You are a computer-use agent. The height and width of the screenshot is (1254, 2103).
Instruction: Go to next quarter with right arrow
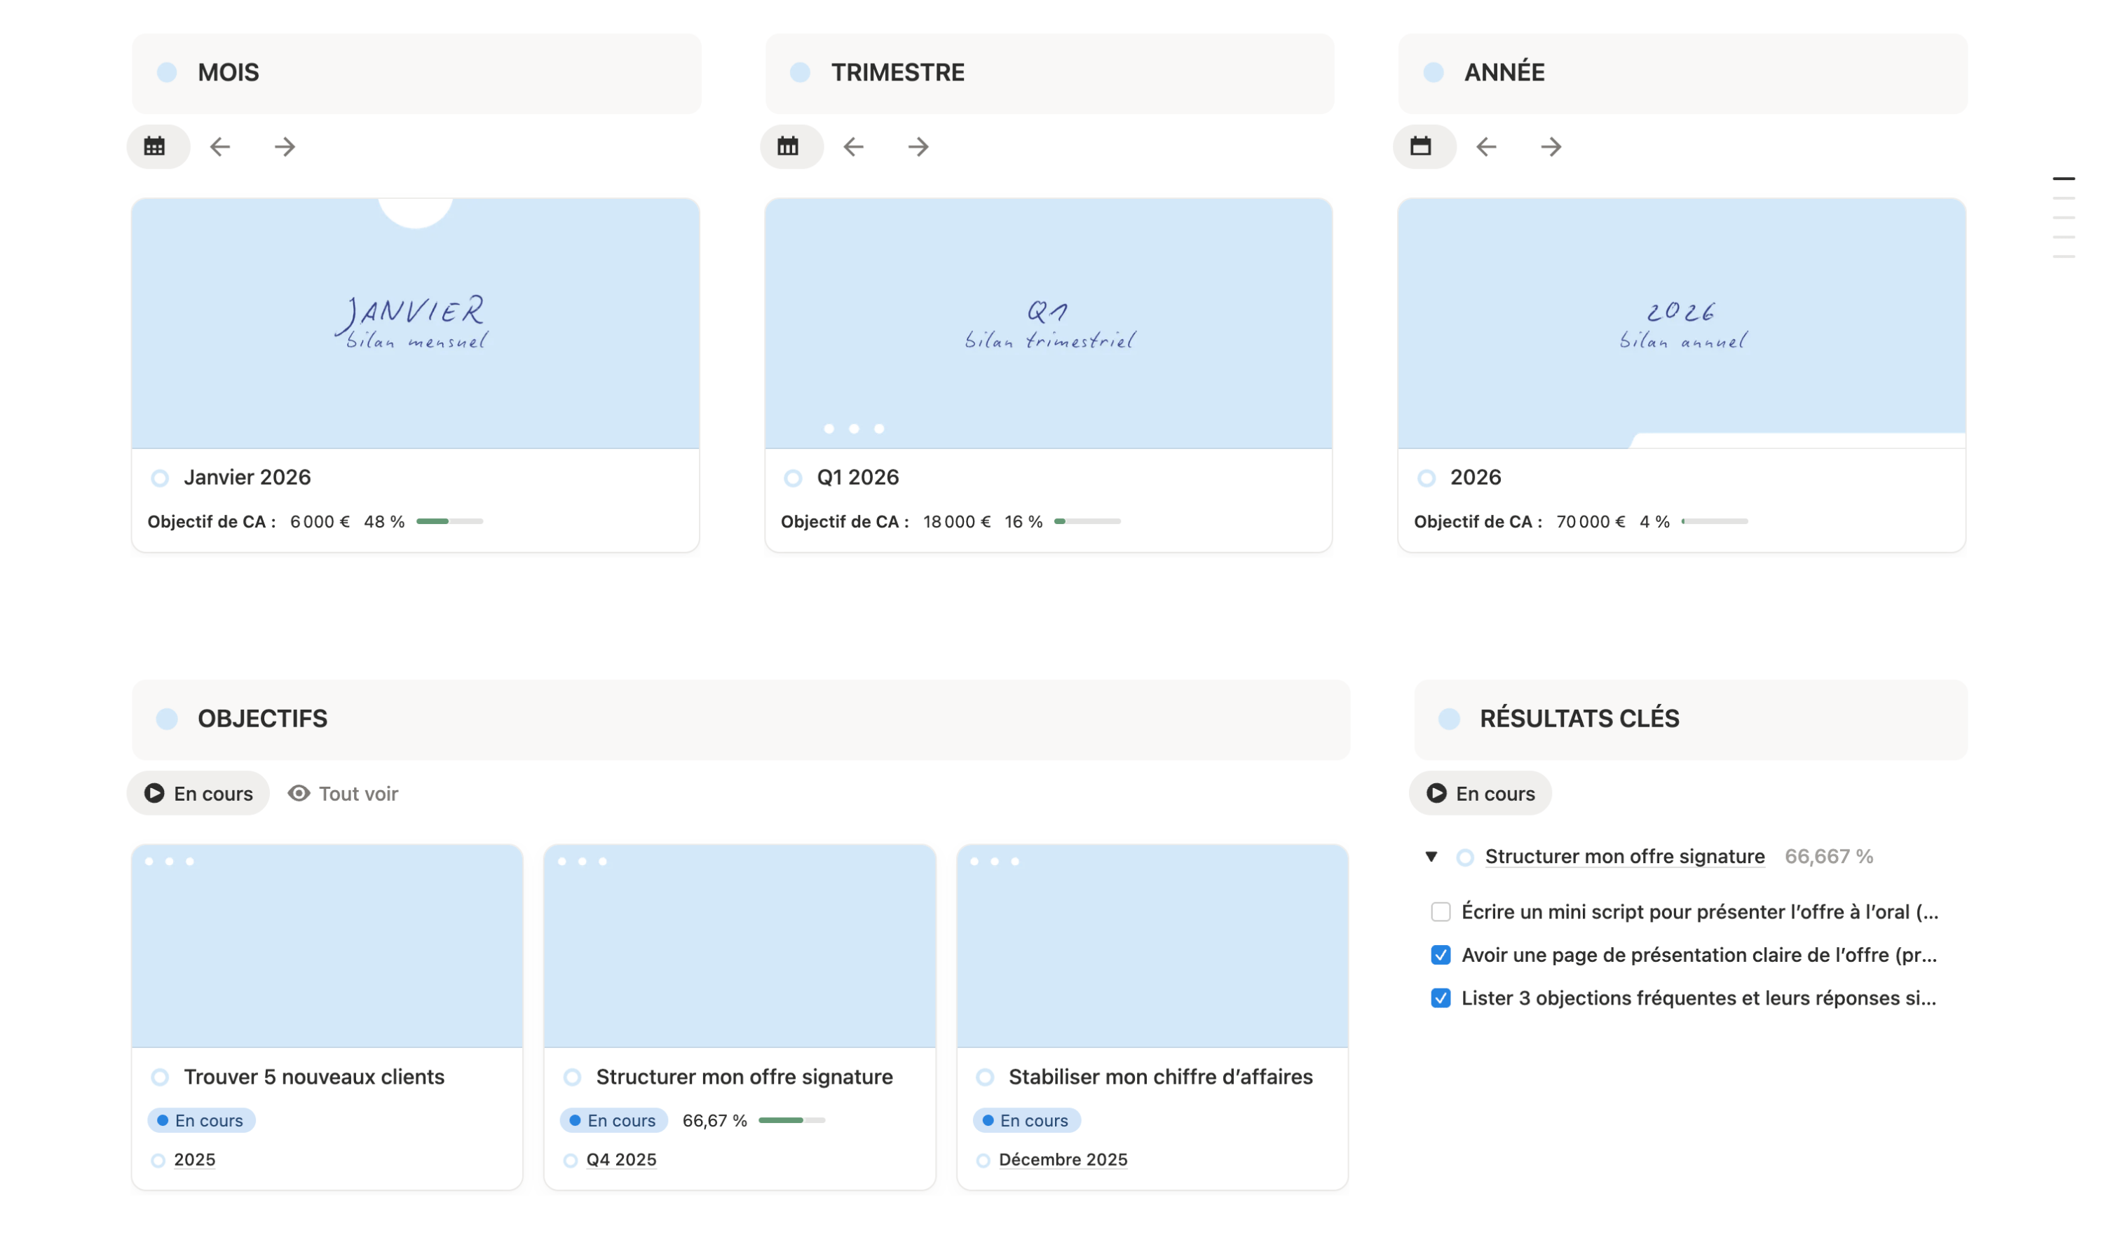tap(919, 147)
